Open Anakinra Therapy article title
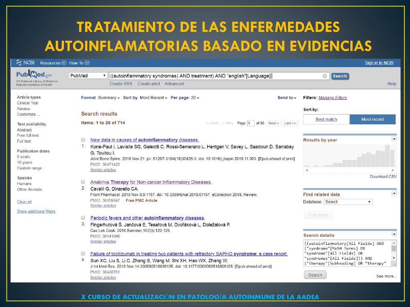This screenshot has width=410, height=307. pyautogui.click(x=151, y=182)
